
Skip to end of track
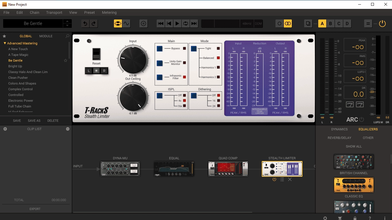pyautogui.click(x=194, y=23)
